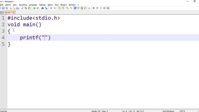This screenshot has height=112, width=199.
Task: Start macro recording with red dot icon
Action: pyautogui.click(x=94, y=8)
